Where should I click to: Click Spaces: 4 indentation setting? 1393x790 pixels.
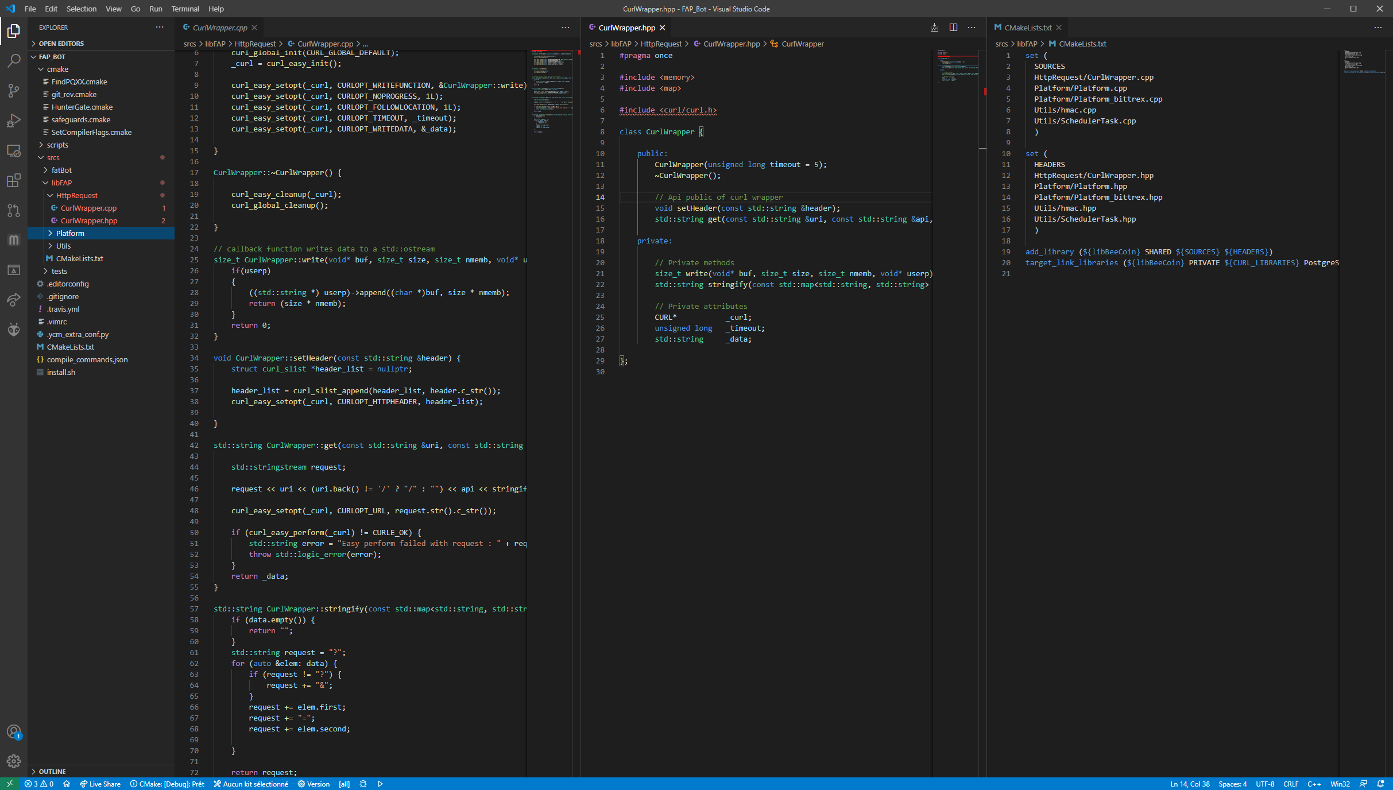[x=1233, y=784]
